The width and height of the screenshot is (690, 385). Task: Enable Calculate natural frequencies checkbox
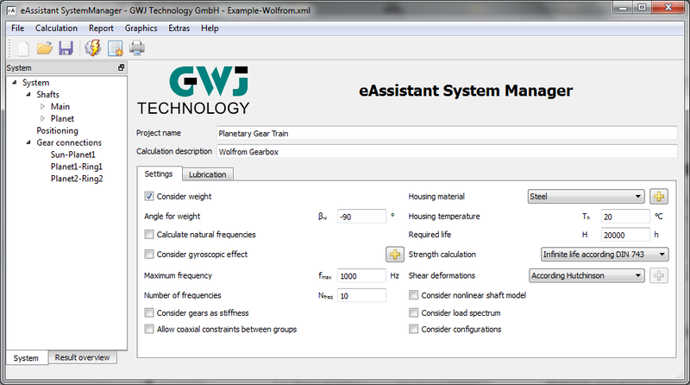pos(150,235)
